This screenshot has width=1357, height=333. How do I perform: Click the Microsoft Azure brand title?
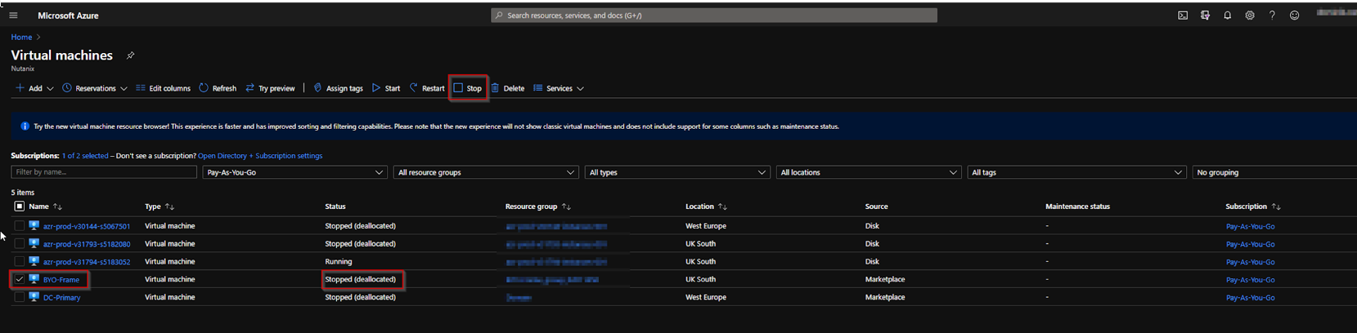(x=68, y=16)
